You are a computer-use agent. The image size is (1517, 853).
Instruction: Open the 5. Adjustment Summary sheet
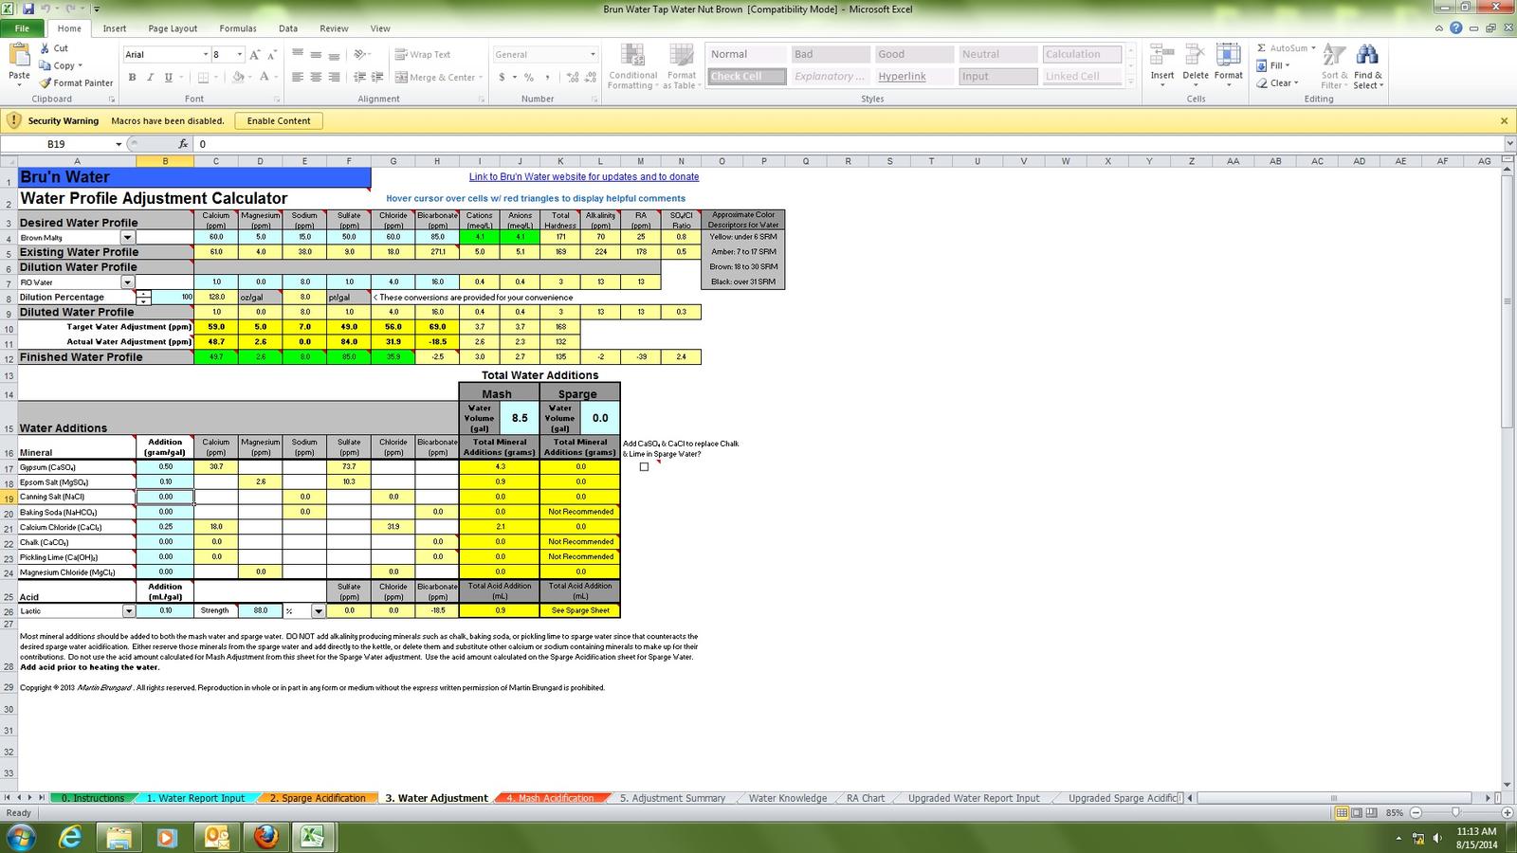pyautogui.click(x=672, y=798)
